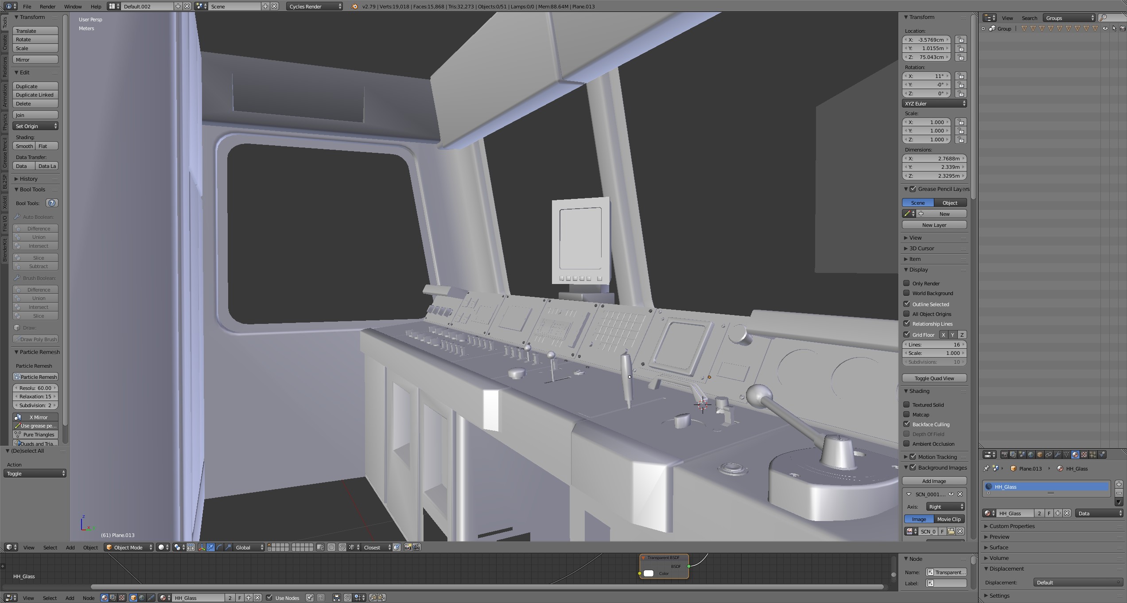This screenshot has width=1127, height=603.
Task: Click the OpenGL render clapperboard icon
Action: (416, 548)
